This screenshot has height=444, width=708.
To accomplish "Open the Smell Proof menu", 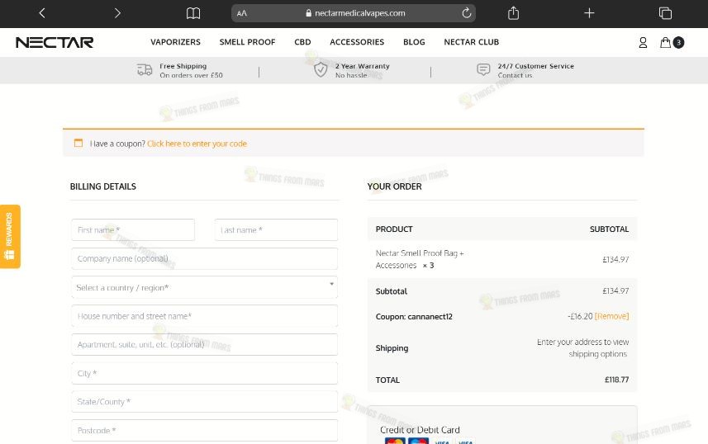I will [x=248, y=42].
